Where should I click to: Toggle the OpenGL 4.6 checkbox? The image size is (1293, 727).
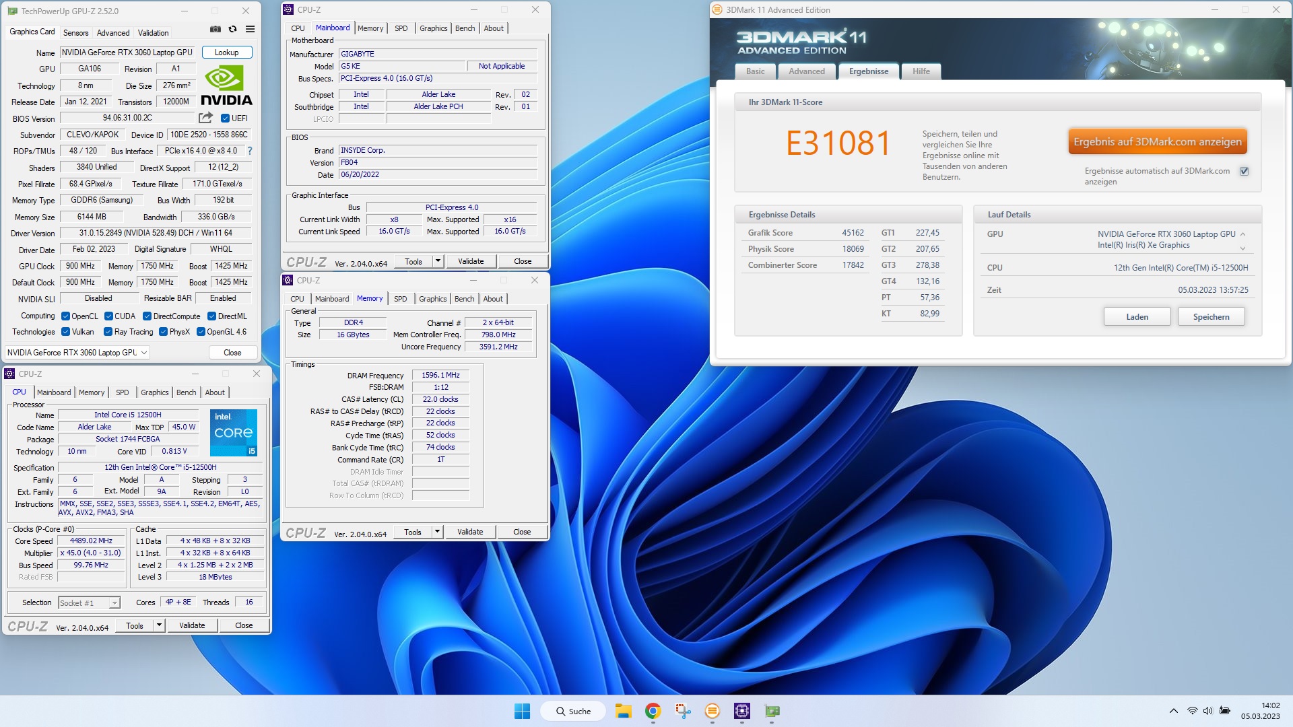[201, 332]
